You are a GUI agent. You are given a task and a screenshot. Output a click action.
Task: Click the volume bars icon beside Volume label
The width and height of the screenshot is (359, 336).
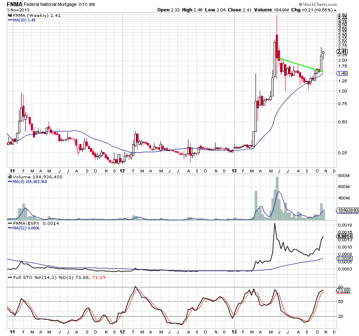[10, 177]
